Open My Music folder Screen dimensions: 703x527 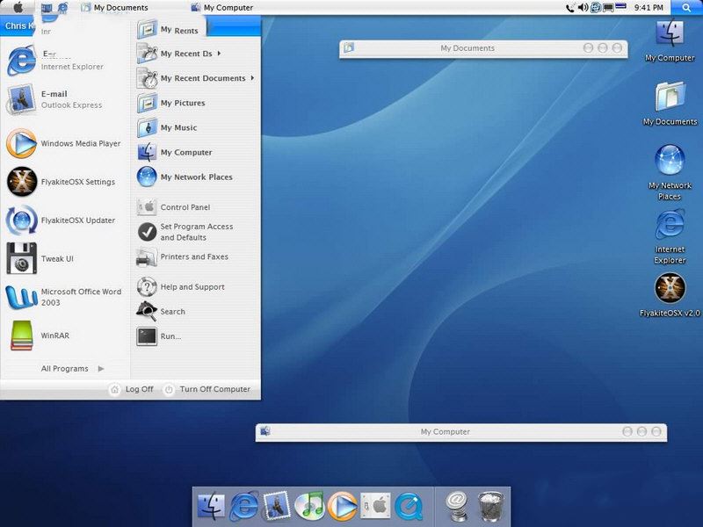167,127
